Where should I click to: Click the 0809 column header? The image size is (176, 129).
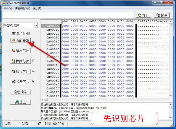click(102, 21)
